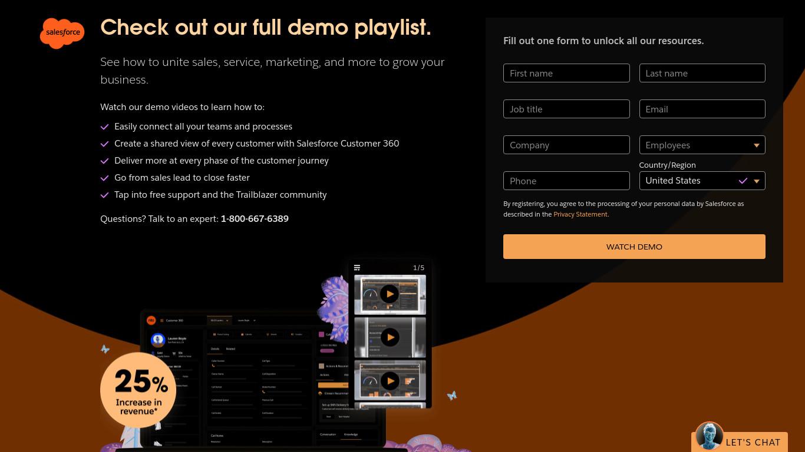This screenshot has width=805, height=452.
Task: Play the first demo video thumbnail
Action: click(389, 294)
